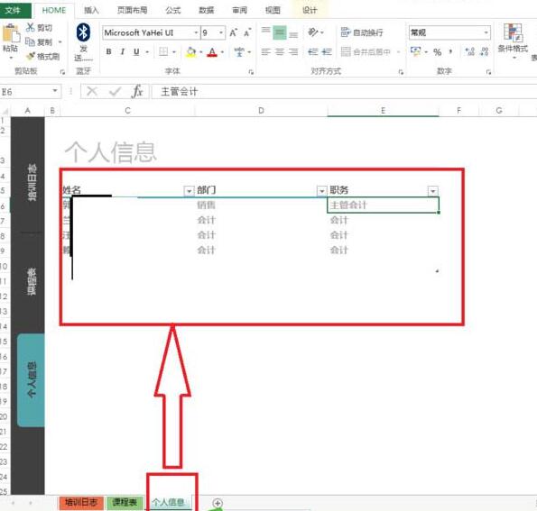Open the font color dropdown arrow
537x511 pixels.
[222, 52]
